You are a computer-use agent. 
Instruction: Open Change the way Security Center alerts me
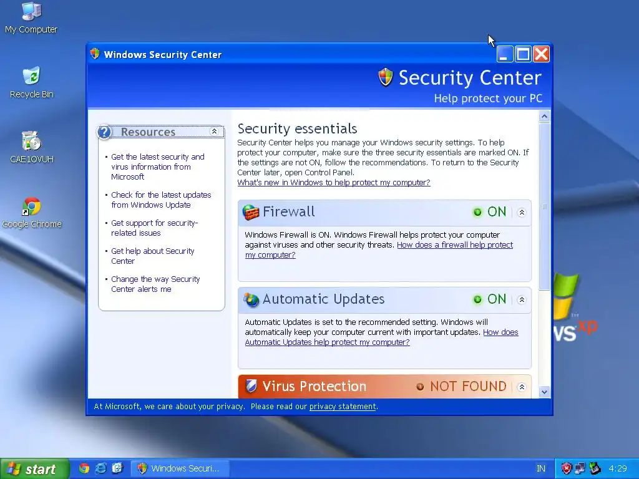(x=155, y=284)
